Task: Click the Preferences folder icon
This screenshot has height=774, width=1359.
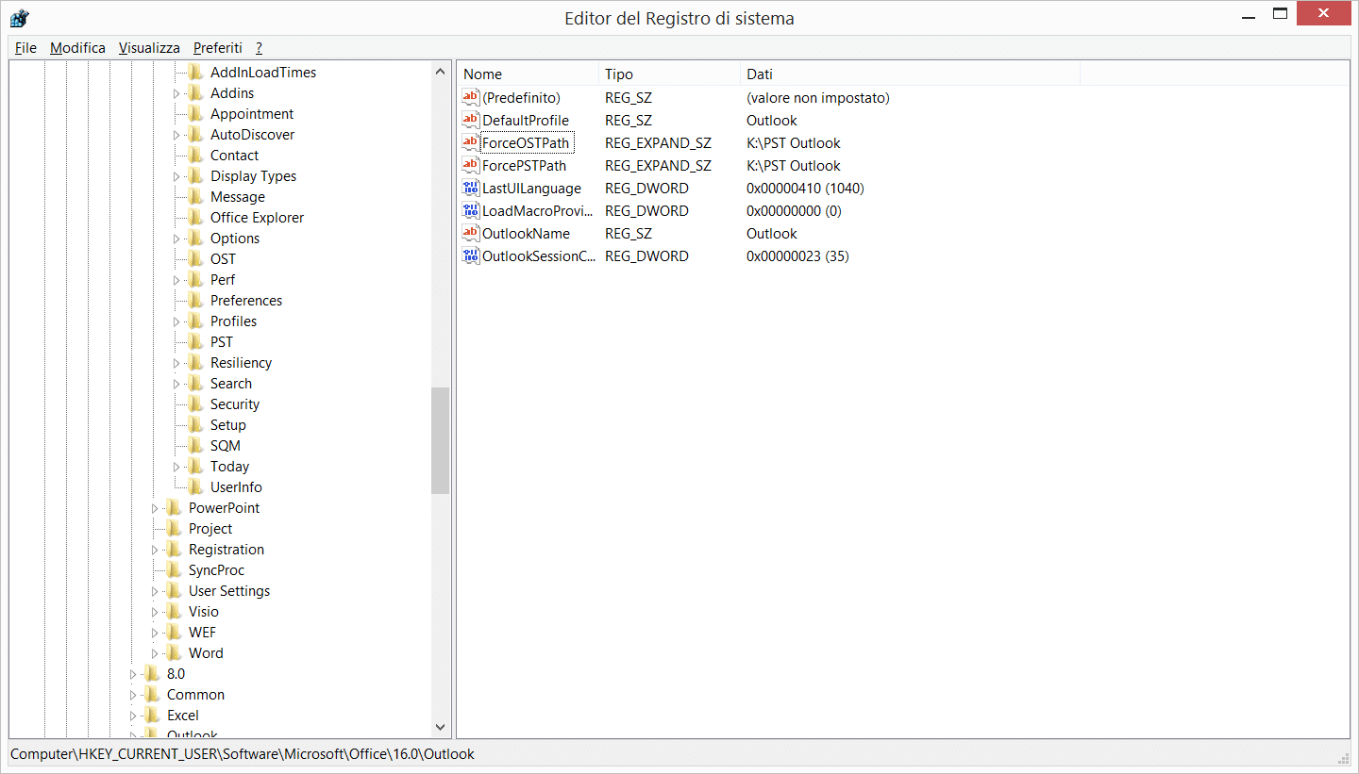Action: (x=195, y=301)
